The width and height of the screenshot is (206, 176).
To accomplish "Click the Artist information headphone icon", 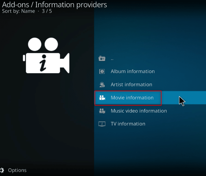I will pyautogui.click(x=102, y=84).
